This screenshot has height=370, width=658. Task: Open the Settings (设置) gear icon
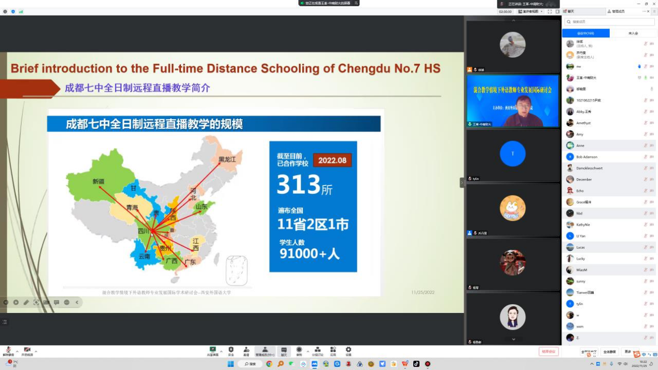click(348, 351)
